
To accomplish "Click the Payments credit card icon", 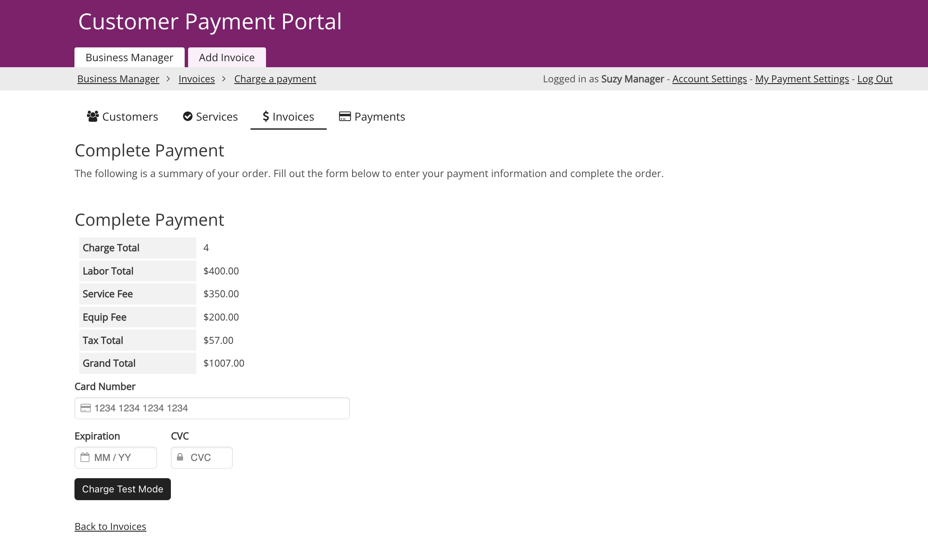I will 345,116.
